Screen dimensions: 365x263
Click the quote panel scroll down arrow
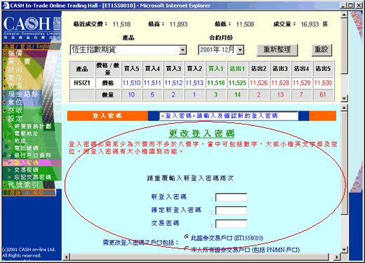(344, 99)
